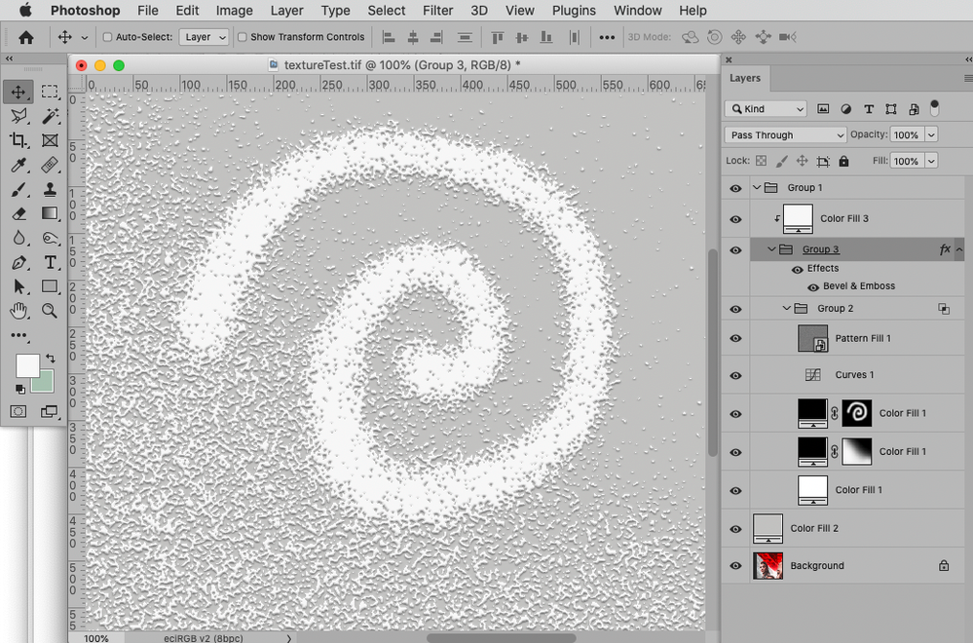973x643 pixels.
Task: Select the Move tool in the toolbox
Action: 18,92
